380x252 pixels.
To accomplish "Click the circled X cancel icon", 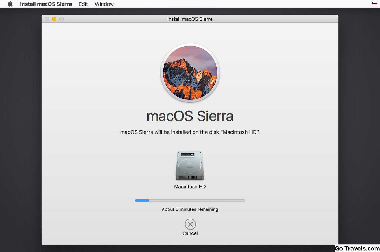I will (x=190, y=224).
